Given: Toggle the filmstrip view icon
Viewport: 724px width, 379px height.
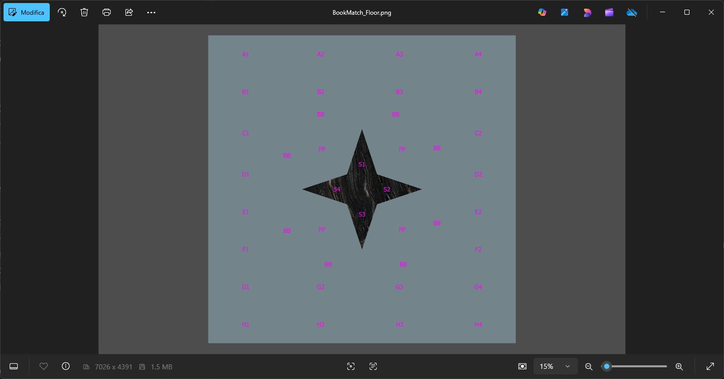Looking at the screenshot, I should pyautogui.click(x=14, y=366).
